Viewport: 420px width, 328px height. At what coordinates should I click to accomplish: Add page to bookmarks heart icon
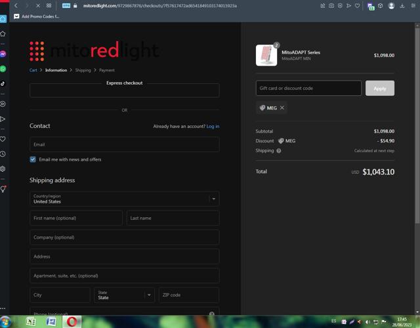[357, 6]
